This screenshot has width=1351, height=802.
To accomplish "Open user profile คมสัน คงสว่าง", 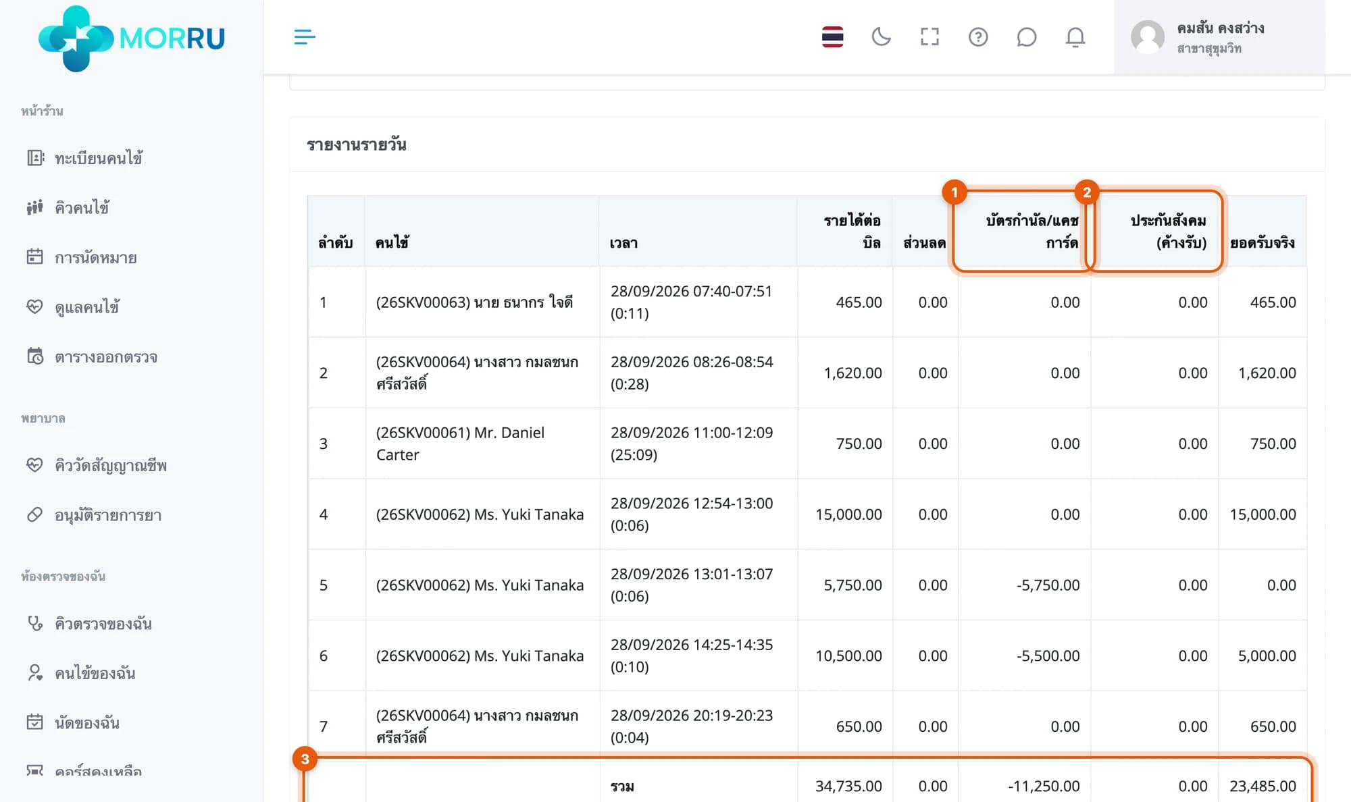I will click(x=1219, y=37).
